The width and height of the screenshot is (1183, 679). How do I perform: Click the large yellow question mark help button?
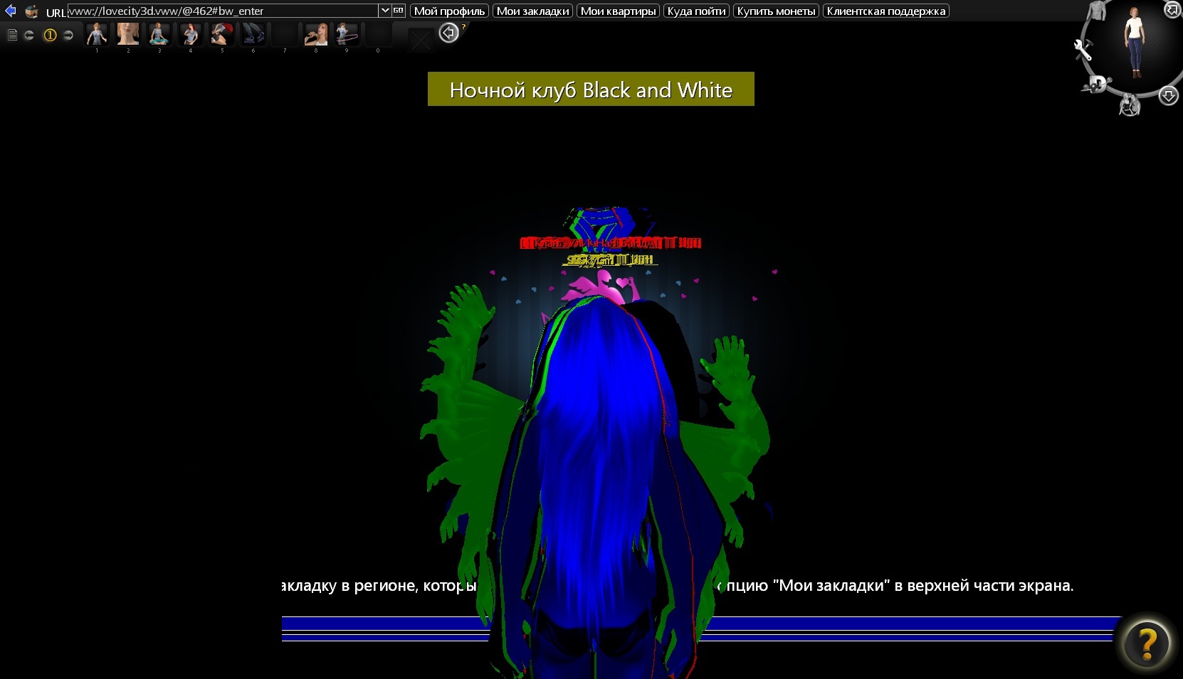click(x=1146, y=644)
